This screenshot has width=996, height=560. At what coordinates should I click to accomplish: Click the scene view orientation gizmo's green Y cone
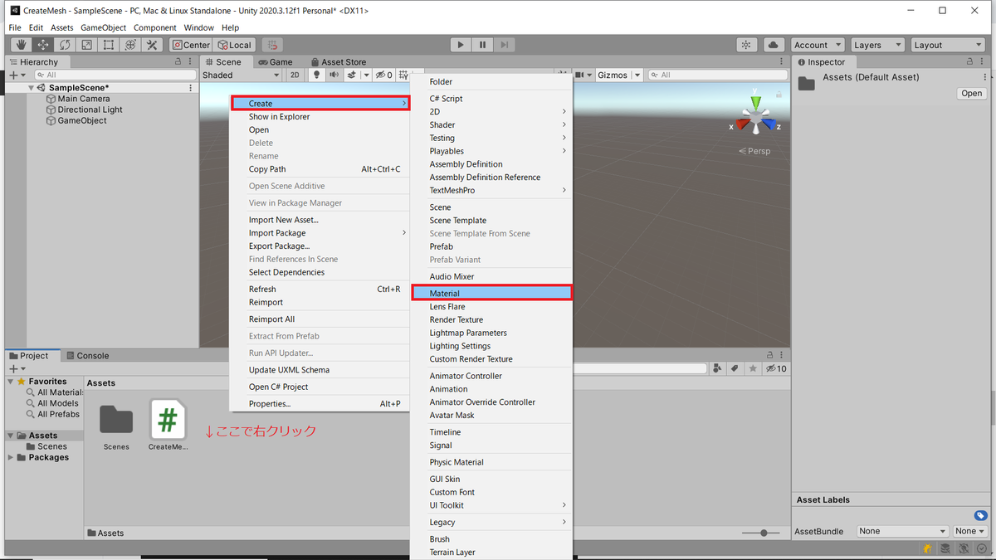(x=755, y=102)
